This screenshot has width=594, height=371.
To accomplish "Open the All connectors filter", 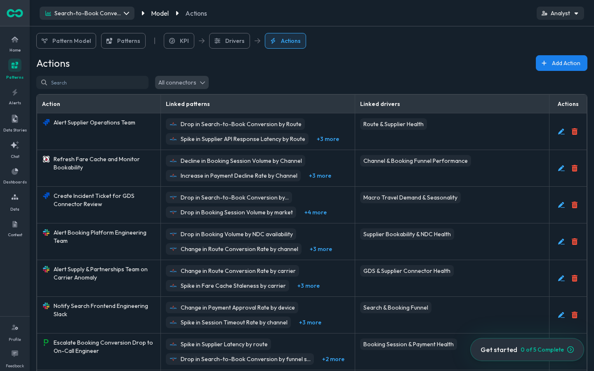I will pyautogui.click(x=182, y=82).
